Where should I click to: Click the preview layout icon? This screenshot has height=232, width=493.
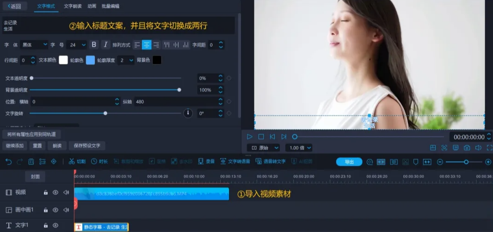[x=433, y=148]
